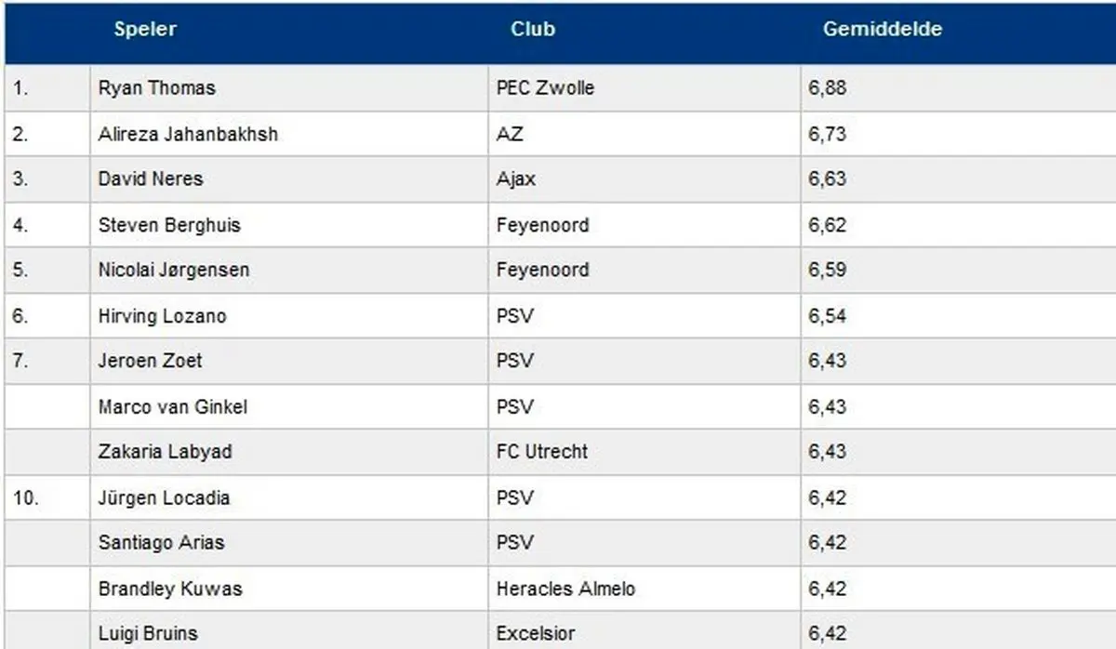Image resolution: width=1116 pixels, height=649 pixels.
Task: Click David Neres in the table
Action: [x=151, y=179]
